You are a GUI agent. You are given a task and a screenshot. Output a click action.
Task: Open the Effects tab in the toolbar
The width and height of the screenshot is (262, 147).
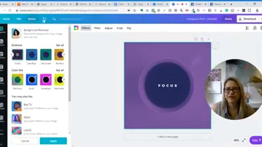tap(86, 28)
